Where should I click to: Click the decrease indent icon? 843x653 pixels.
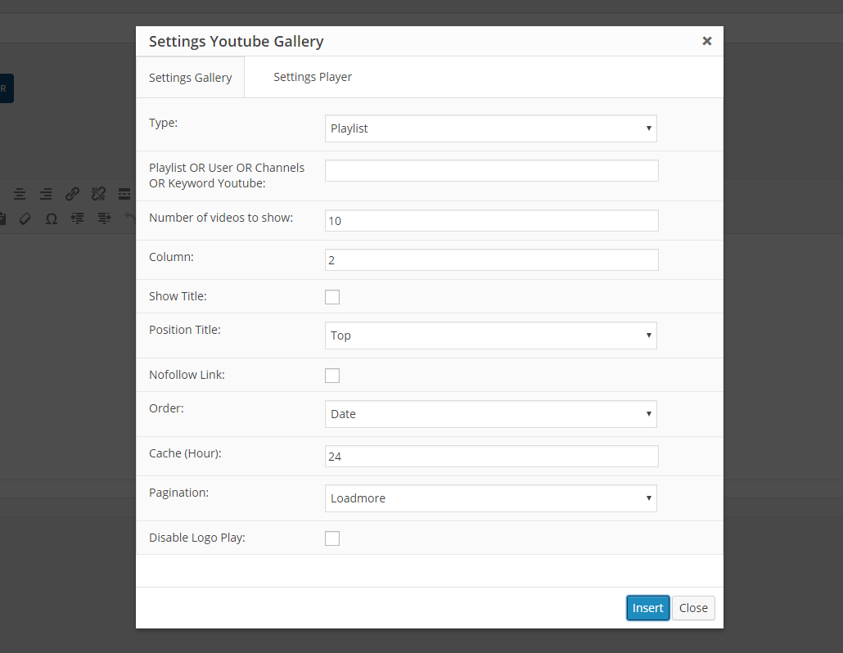click(x=78, y=218)
